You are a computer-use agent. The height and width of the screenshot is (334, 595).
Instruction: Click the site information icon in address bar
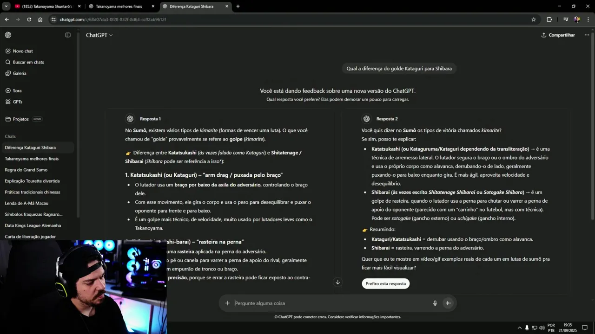point(54,19)
